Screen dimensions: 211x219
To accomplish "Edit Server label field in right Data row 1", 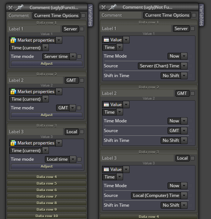I will click(181, 29).
